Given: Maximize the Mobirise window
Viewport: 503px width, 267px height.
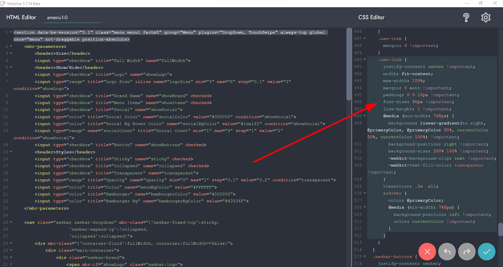Looking at the screenshot, I should [480, 3].
